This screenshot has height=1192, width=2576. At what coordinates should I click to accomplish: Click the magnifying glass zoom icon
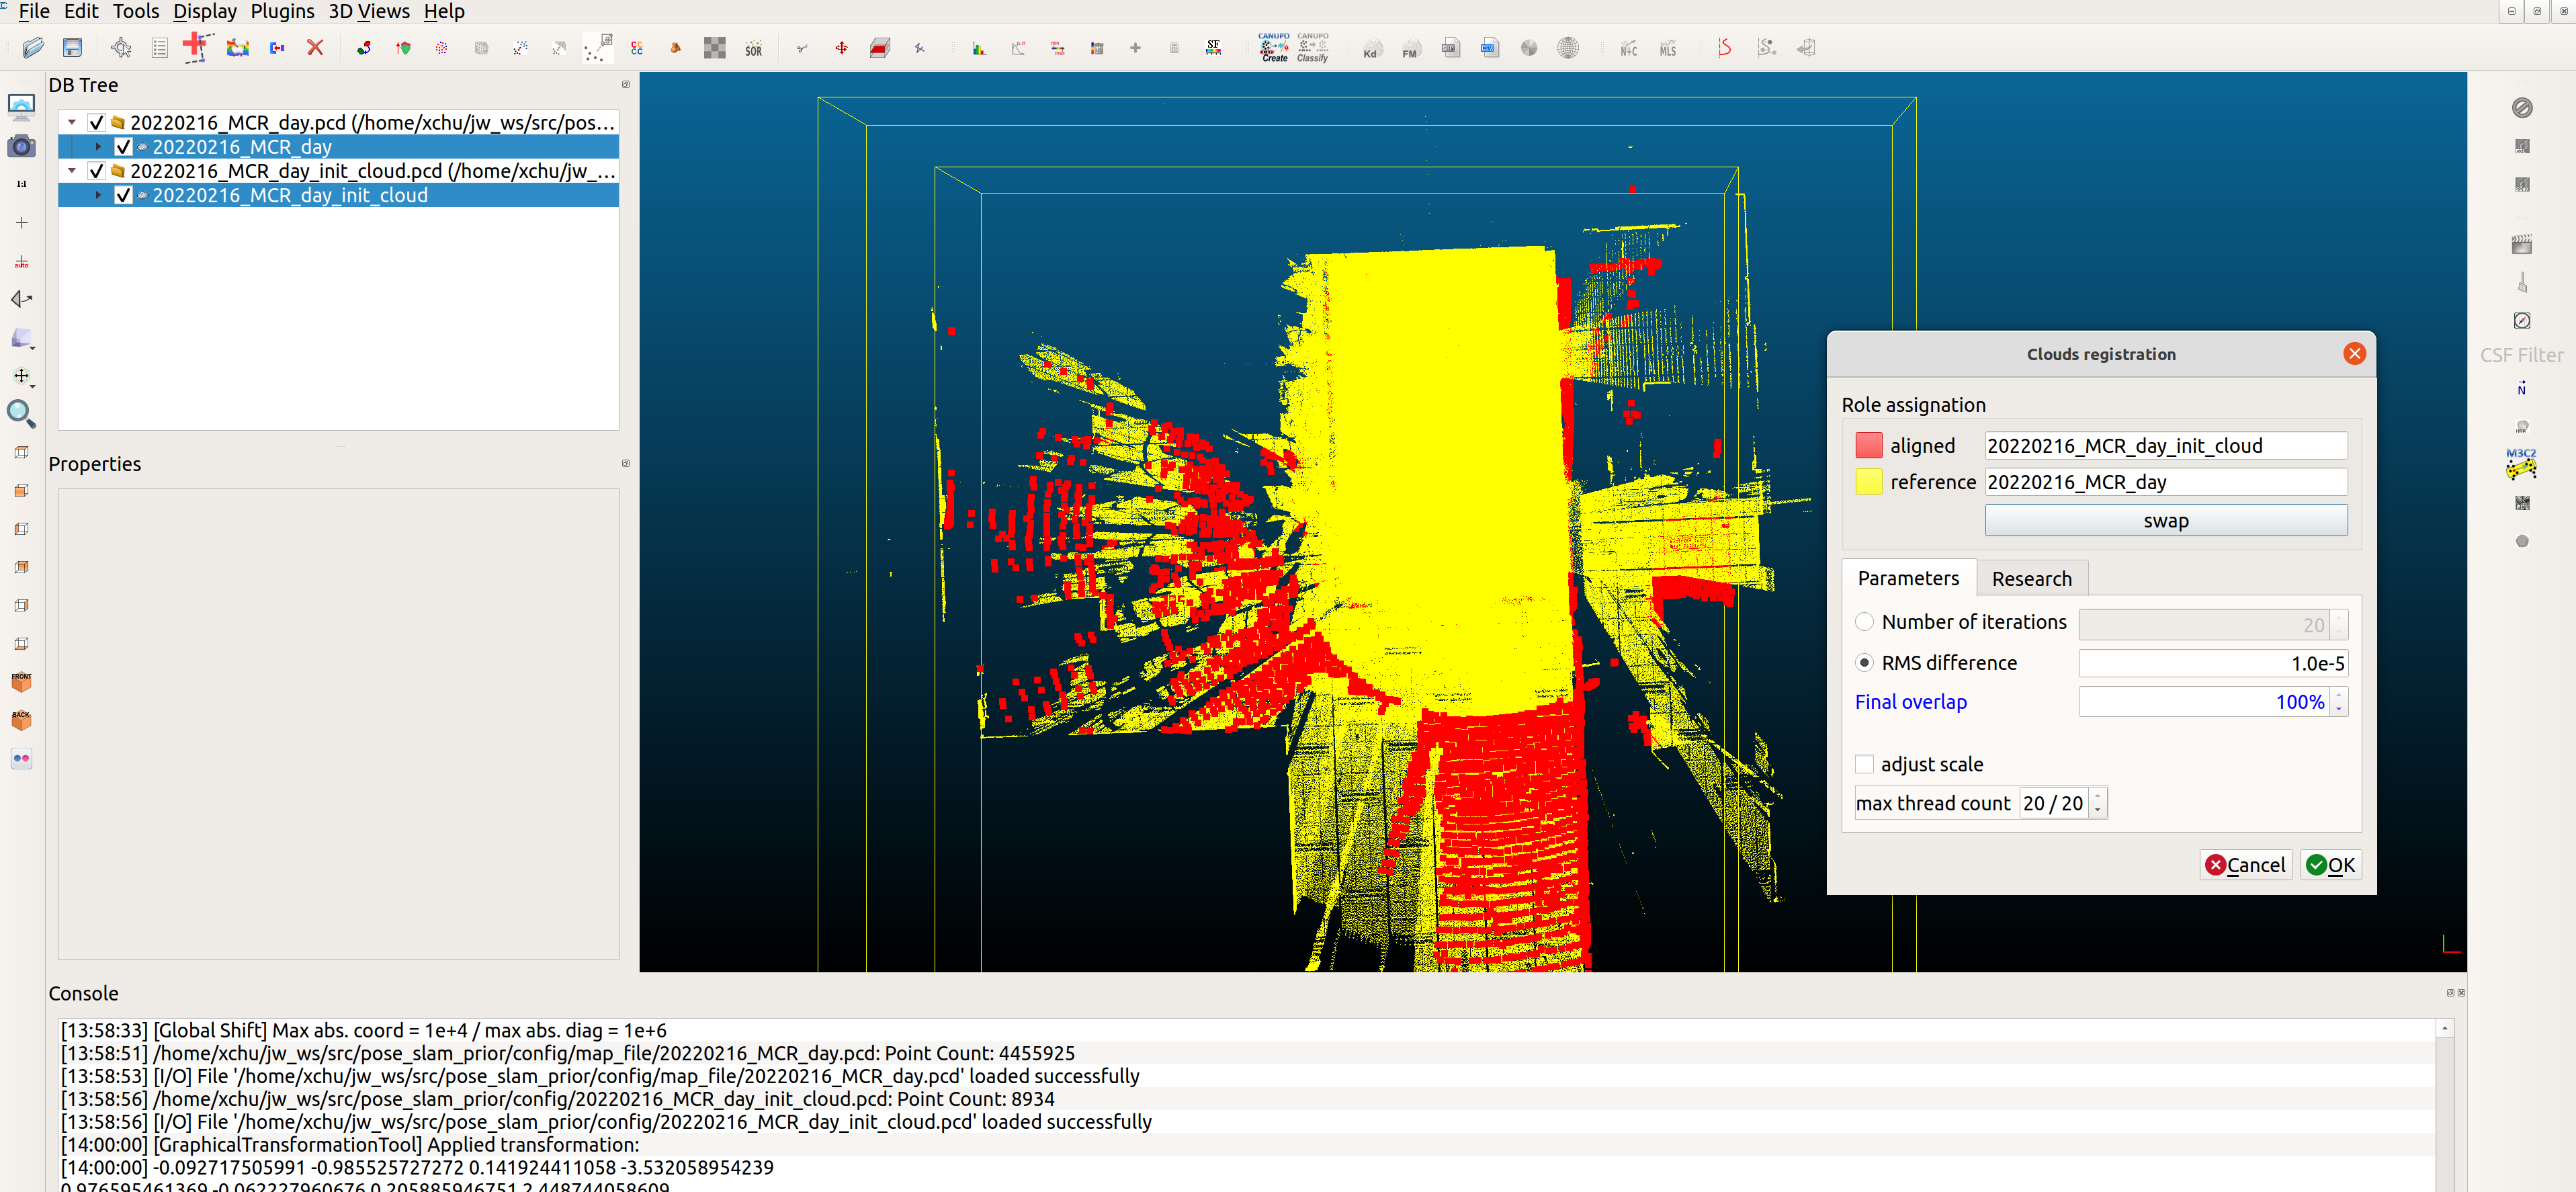pos(21,413)
